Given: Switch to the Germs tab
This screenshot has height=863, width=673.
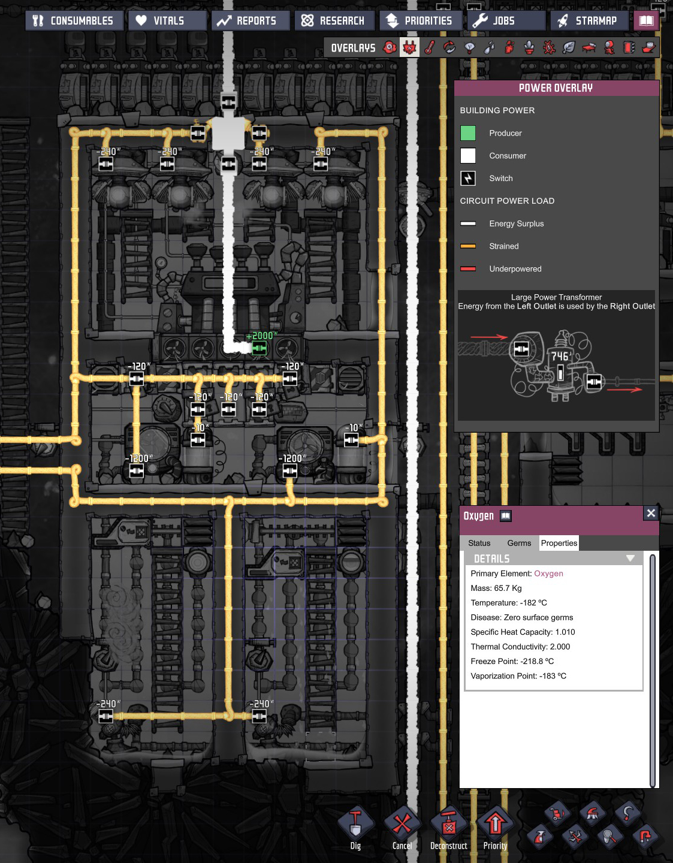Looking at the screenshot, I should click(x=519, y=543).
